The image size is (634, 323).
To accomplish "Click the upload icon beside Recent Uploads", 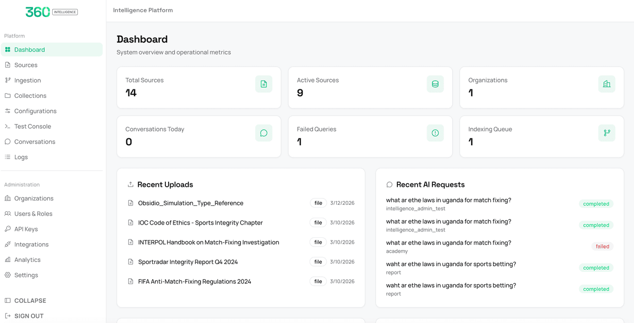I will (x=131, y=185).
